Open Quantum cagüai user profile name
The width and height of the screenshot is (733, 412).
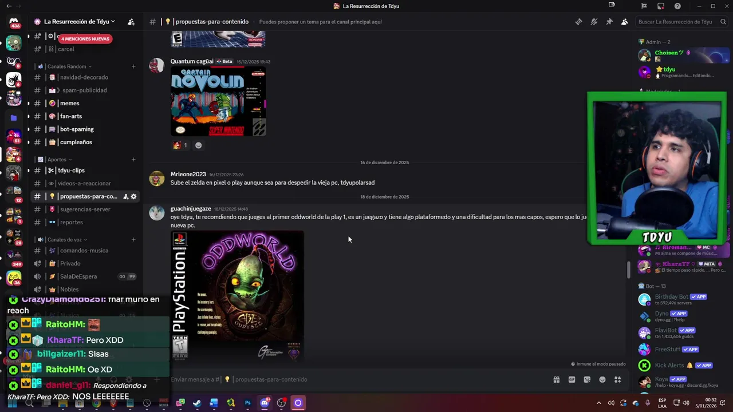192,61
